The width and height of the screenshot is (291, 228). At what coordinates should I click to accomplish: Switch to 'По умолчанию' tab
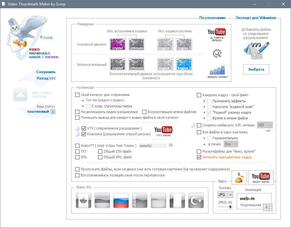212,18
